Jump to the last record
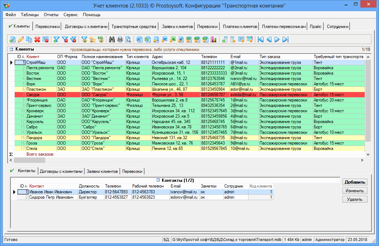Screen dimensions: 379x246 click(285, 39)
